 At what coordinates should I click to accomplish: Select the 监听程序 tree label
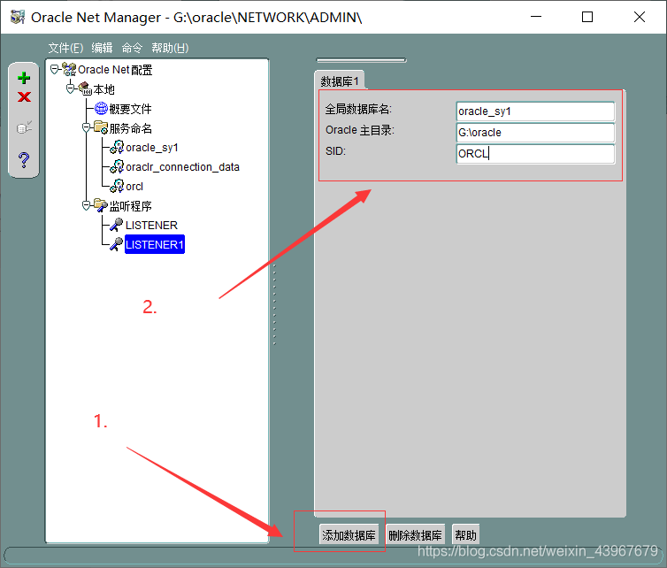tap(131, 206)
